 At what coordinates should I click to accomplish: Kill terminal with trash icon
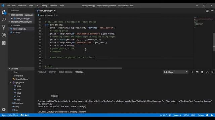click(202, 72)
